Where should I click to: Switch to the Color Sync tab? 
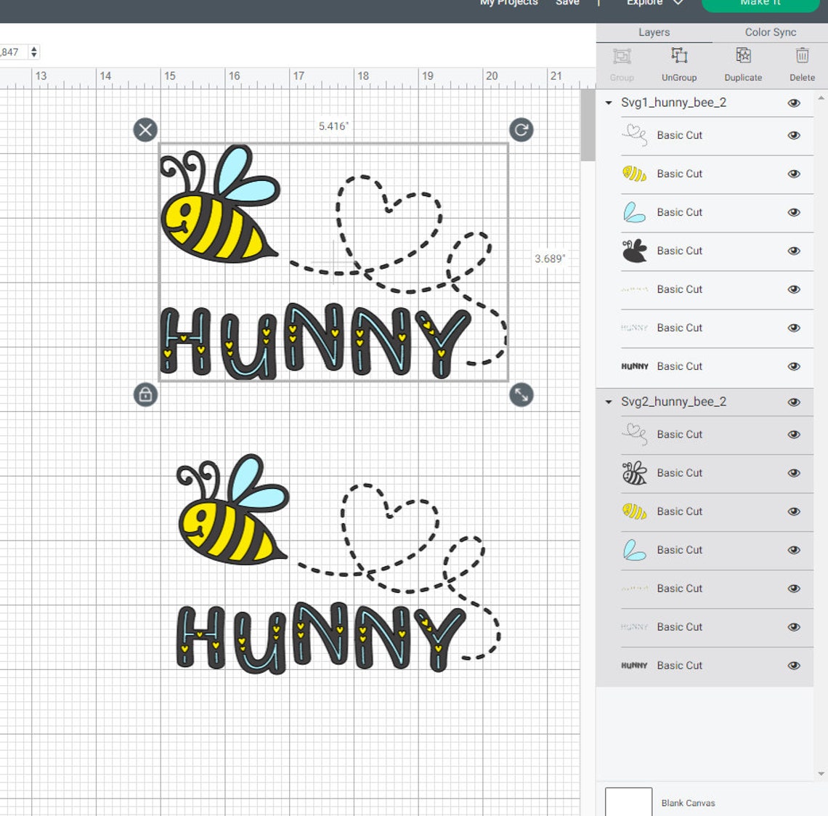770,32
